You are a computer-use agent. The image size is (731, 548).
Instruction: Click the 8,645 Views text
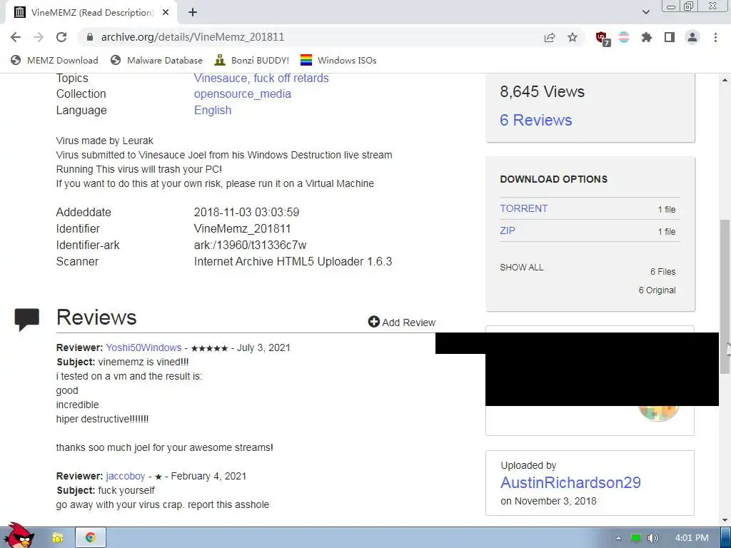543,92
